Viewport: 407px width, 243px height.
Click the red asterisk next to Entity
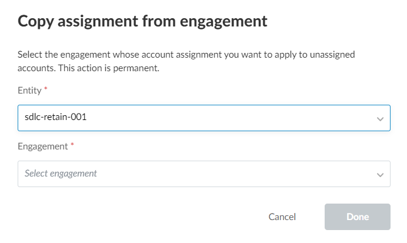[x=46, y=89]
